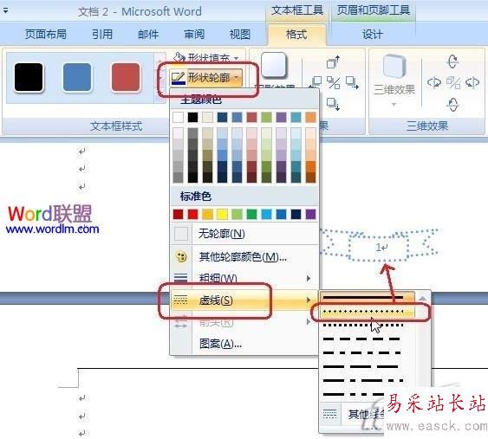This screenshot has width=488, height=439.
Task: Pick yellow standard color swatch
Action: (222, 214)
